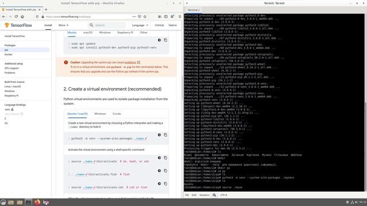Reload the TensorFlow page
Viewport: 367px width, 206px height.
pos(16,17)
